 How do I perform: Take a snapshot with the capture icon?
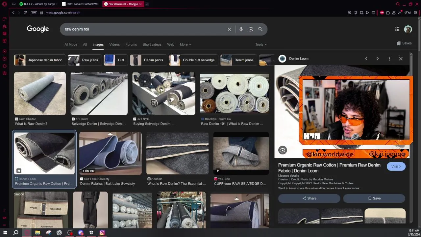tap(361, 13)
